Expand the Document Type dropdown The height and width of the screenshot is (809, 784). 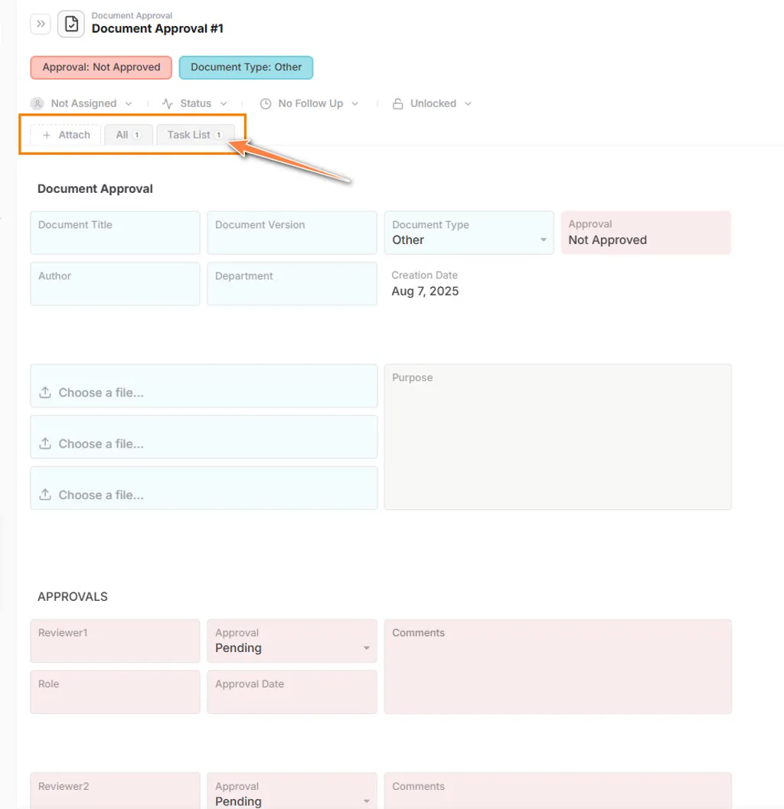point(543,240)
